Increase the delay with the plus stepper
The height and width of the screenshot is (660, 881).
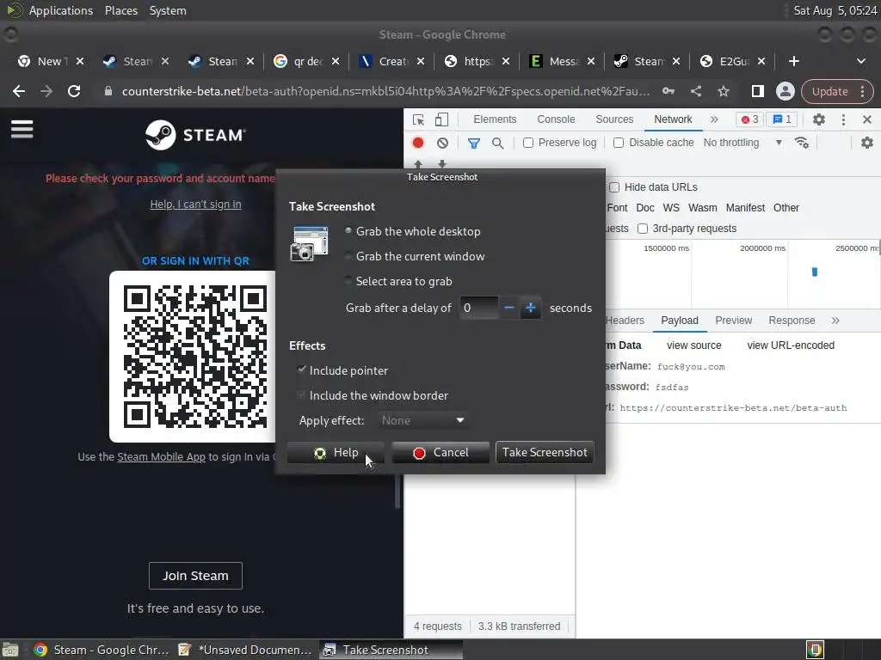(530, 308)
